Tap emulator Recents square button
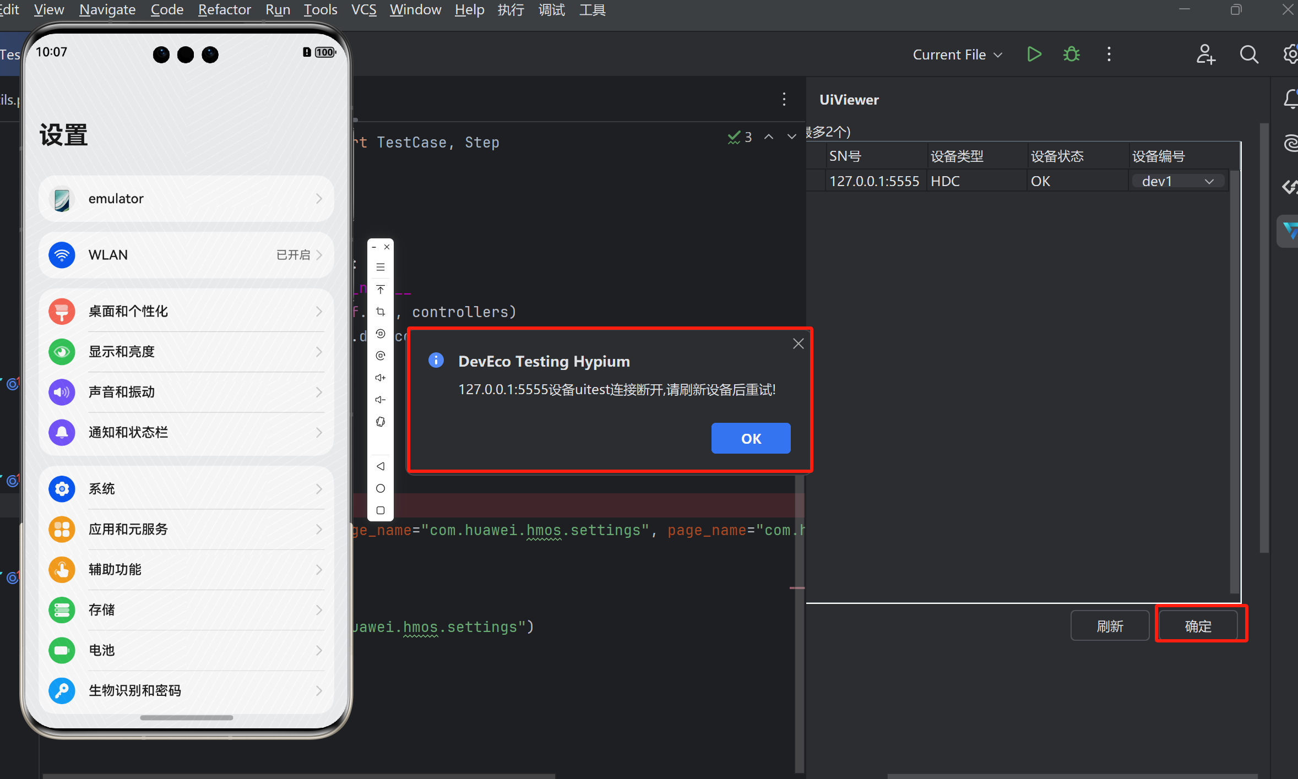The image size is (1298, 779). 381,510
